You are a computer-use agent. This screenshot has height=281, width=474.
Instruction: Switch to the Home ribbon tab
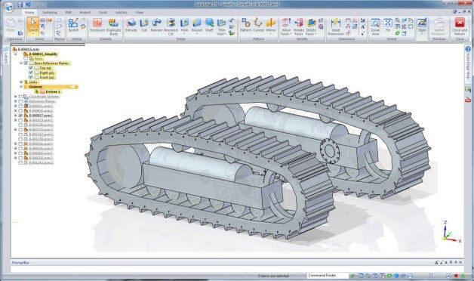point(29,12)
